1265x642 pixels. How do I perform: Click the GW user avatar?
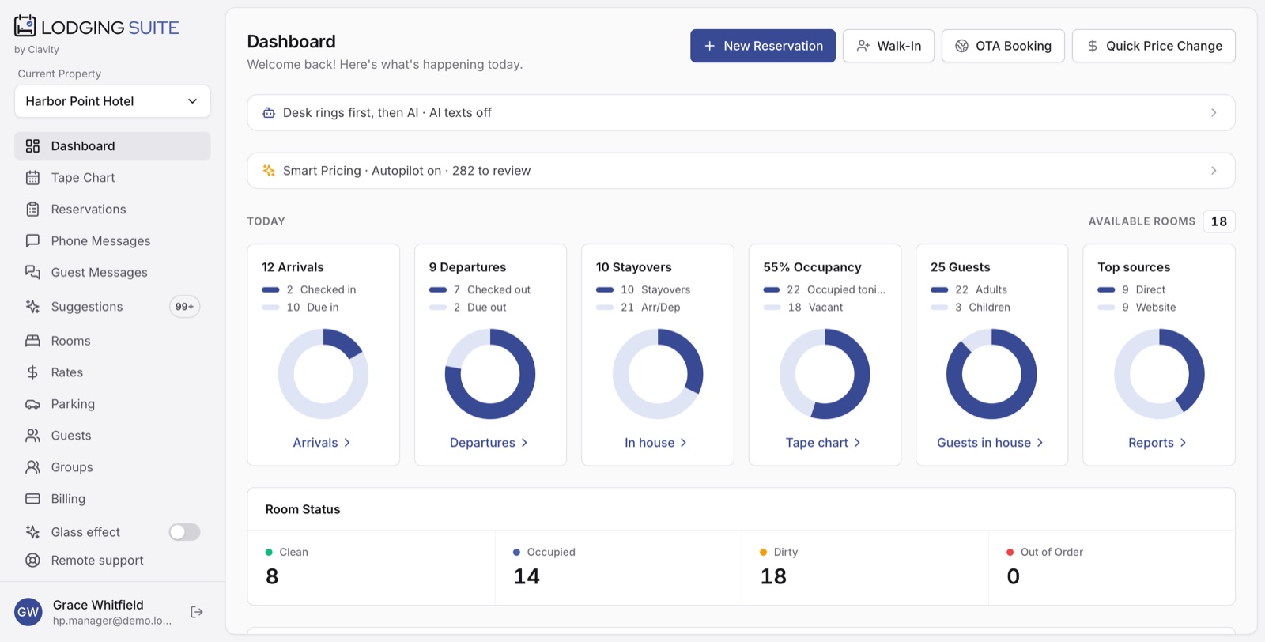pyautogui.click(x=28, y=612)
